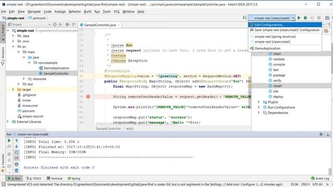
Task: Open the Spring tool window
Action: click(74, 179)
